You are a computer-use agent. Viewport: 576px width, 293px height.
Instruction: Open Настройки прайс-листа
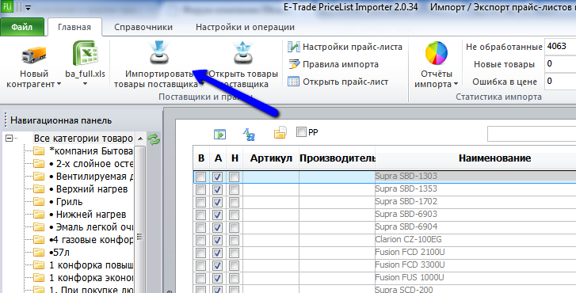[345, 47]
